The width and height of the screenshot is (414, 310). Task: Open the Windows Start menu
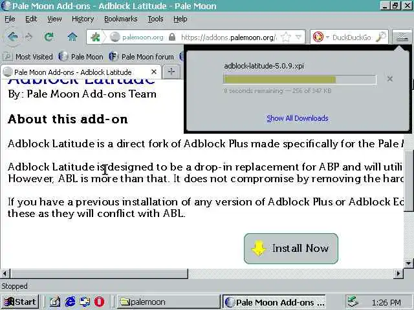(20, 302)
